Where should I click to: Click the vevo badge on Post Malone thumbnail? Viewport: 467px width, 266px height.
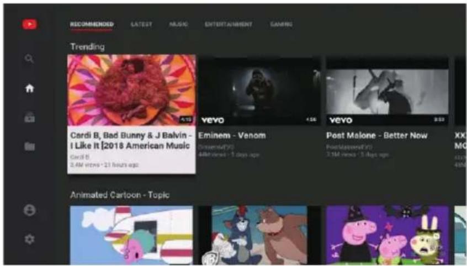(341, 120)
